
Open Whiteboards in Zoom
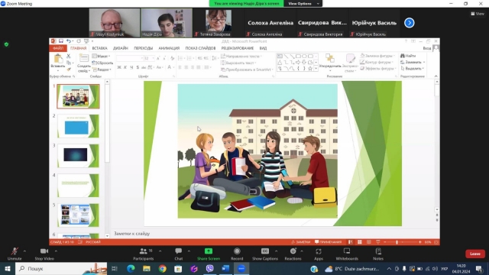click(x=347, y=254)
